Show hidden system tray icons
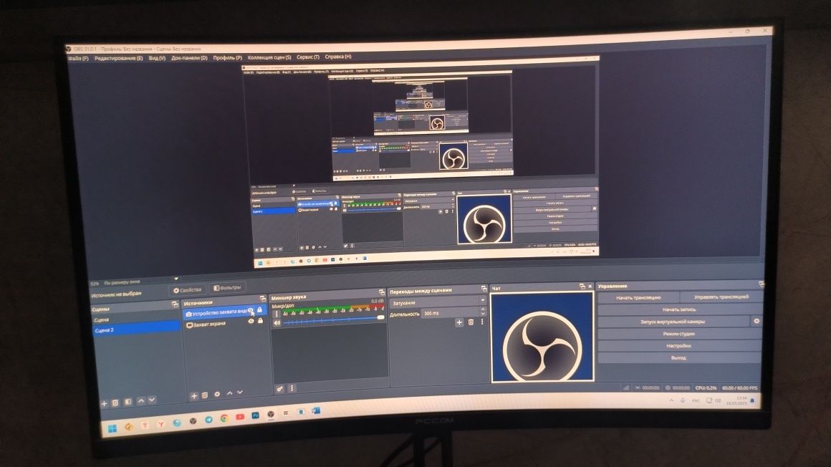The image size is (831, 467). point(671,401)
